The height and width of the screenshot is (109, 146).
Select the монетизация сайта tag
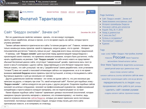119,79
